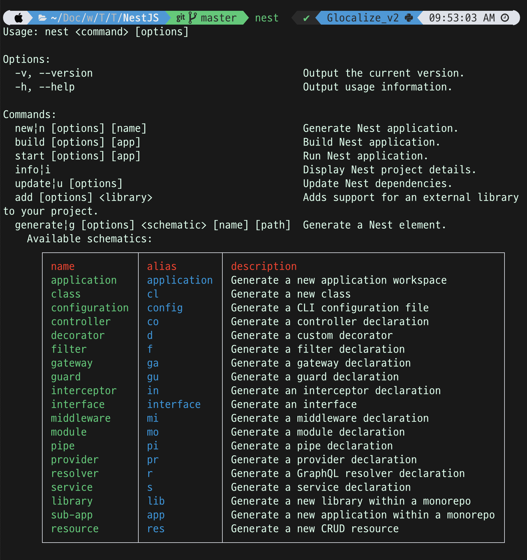The width and height of the screenshot is (527, 560).
Task: Click the master branch label
Action: [219, 18]
